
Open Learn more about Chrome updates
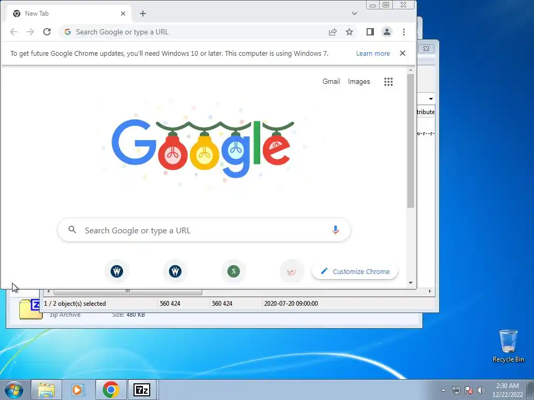tap(373, 54)
